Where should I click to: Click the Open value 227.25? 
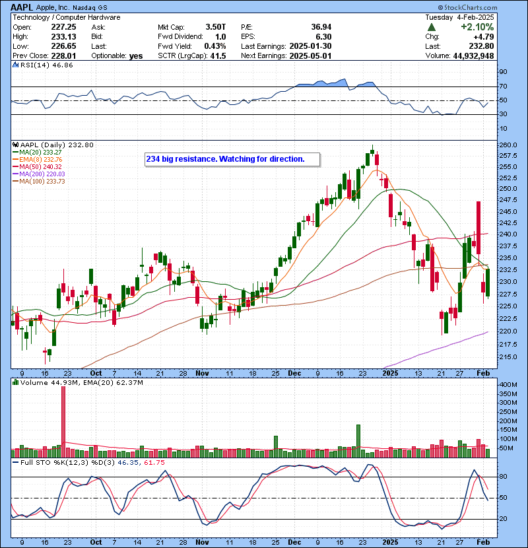pos(63,27)
